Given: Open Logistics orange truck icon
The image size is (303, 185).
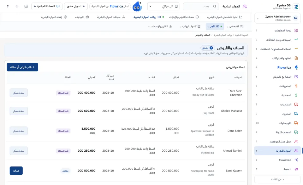Looking at the screenshot, I should pyautogui.click(x=296, y=123).
